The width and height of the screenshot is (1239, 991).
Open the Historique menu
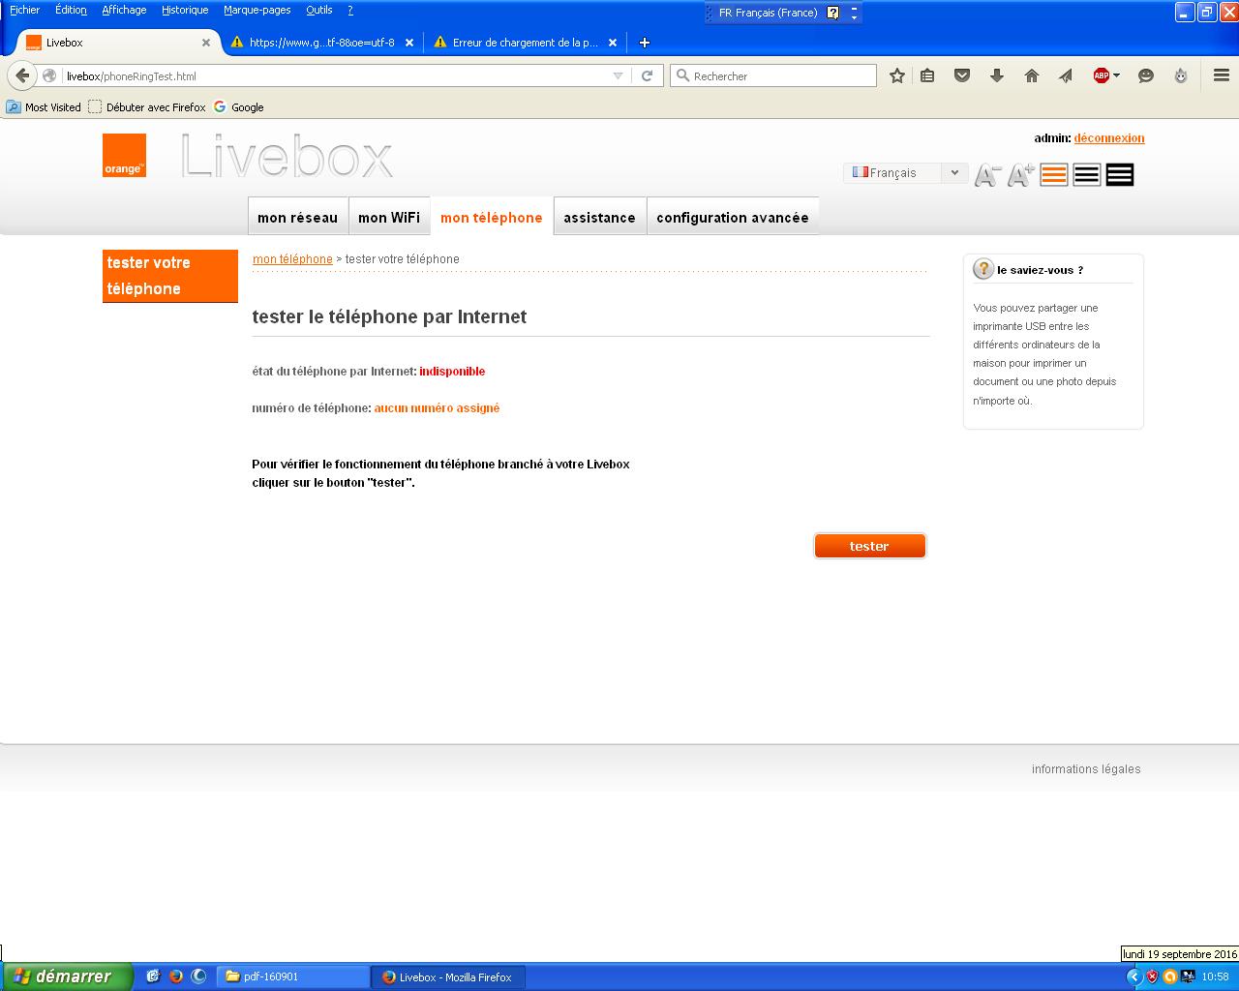click(x=185, y=10)
